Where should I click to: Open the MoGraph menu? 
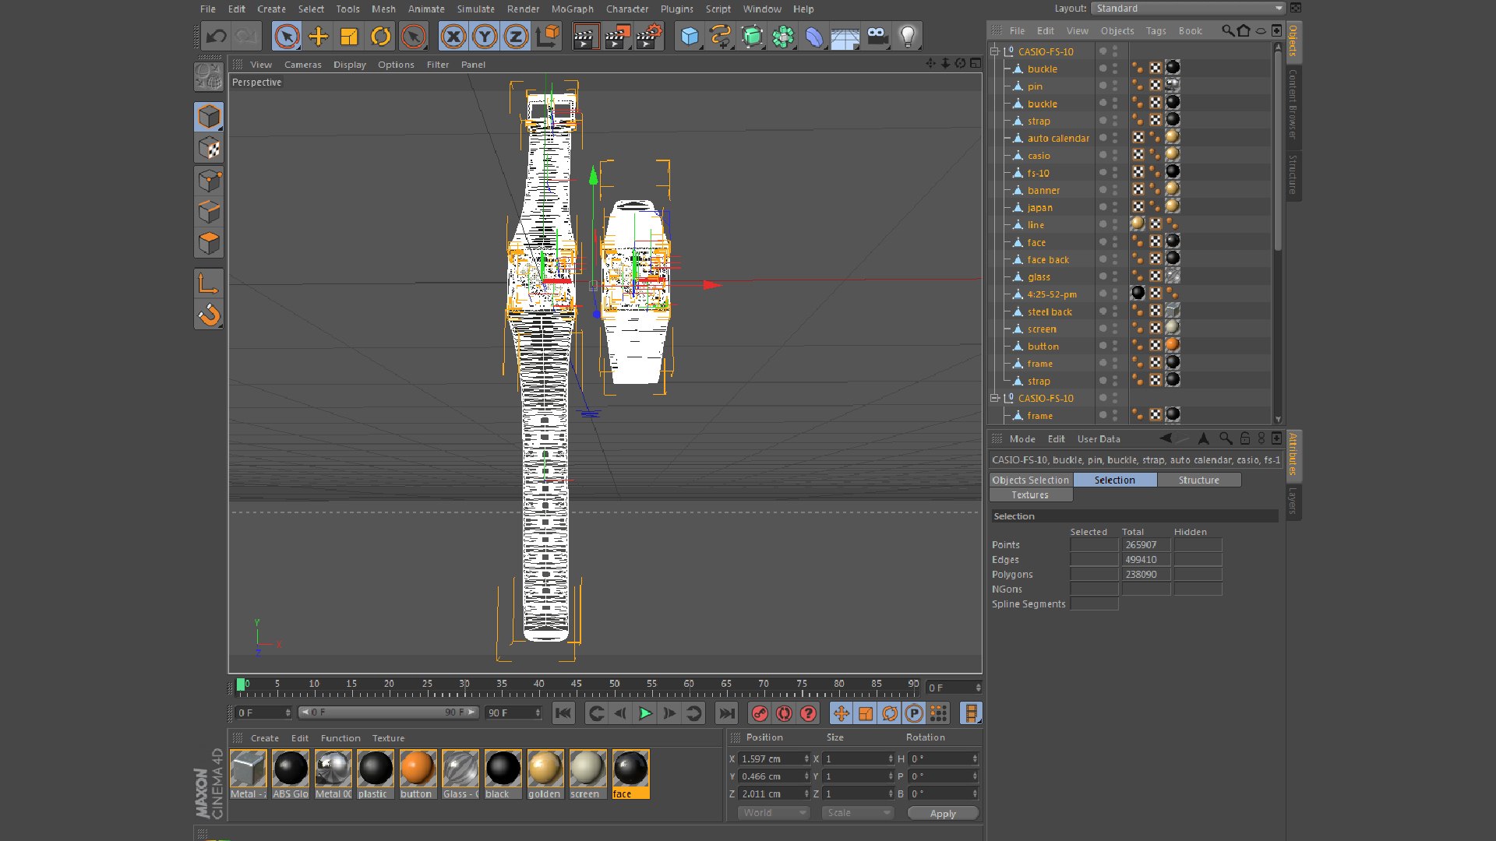(x=572, y=9)
